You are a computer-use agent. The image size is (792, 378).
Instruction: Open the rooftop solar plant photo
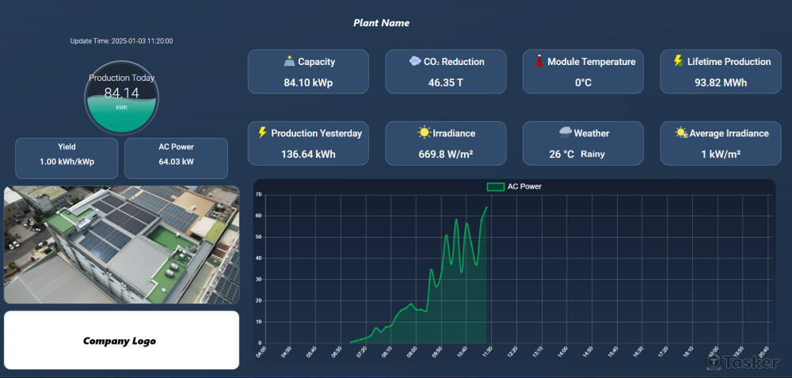click(121, 244)
